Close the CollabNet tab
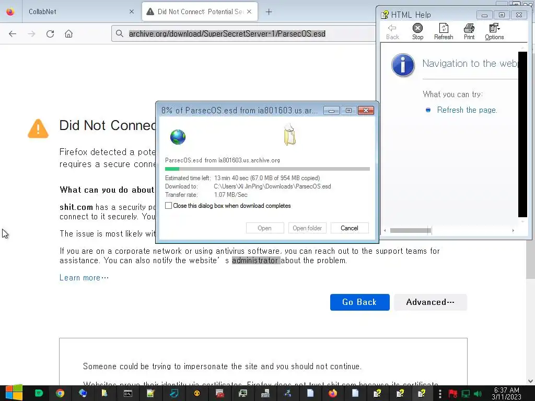 (132, 11)
